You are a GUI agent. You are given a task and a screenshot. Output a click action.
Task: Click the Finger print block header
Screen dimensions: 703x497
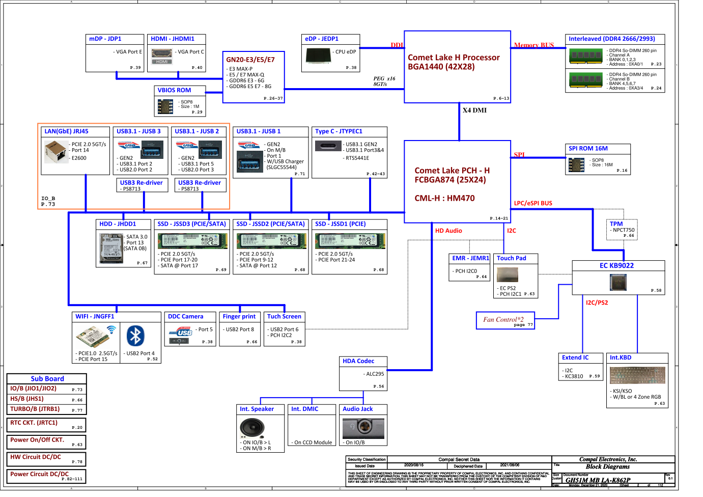click(x=240, y=316)
